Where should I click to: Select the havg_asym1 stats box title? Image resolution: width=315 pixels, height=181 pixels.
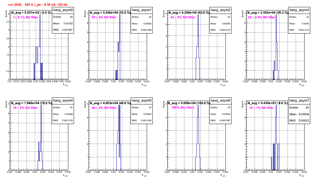click(x=142, y=10)
